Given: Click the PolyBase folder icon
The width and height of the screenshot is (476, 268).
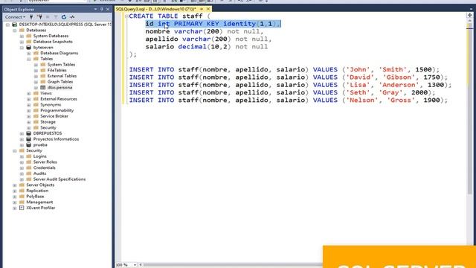Looking at the screenshot, I should [22, 197].
